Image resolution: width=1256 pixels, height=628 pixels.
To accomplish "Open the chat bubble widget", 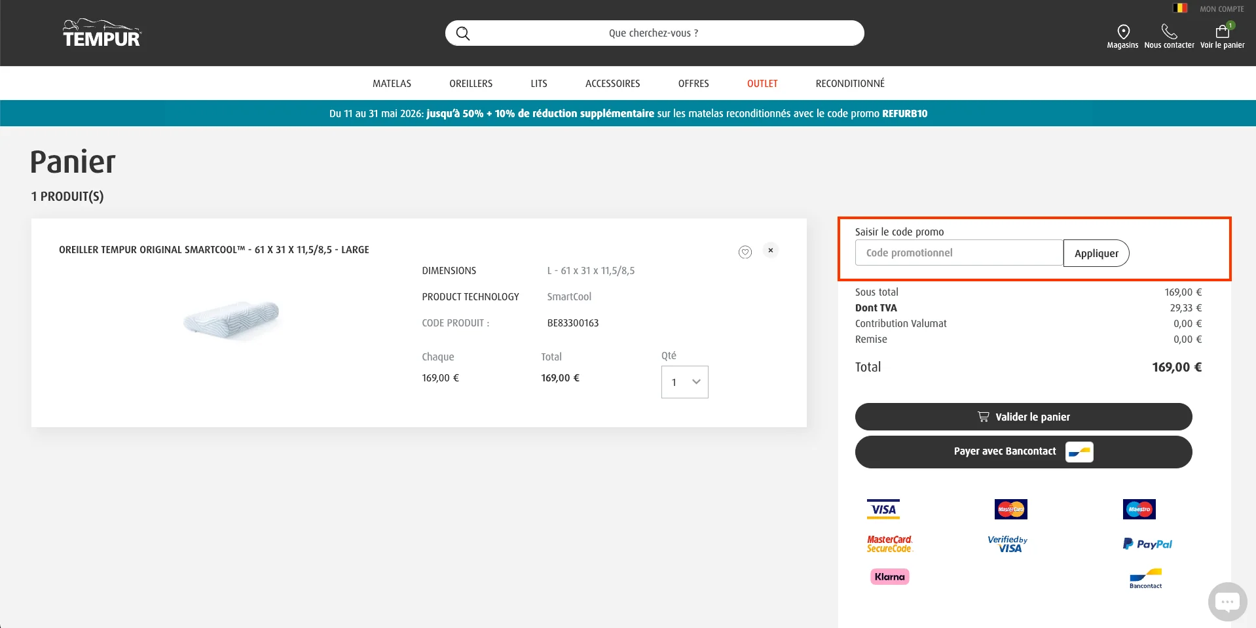I will (1227, 601).
